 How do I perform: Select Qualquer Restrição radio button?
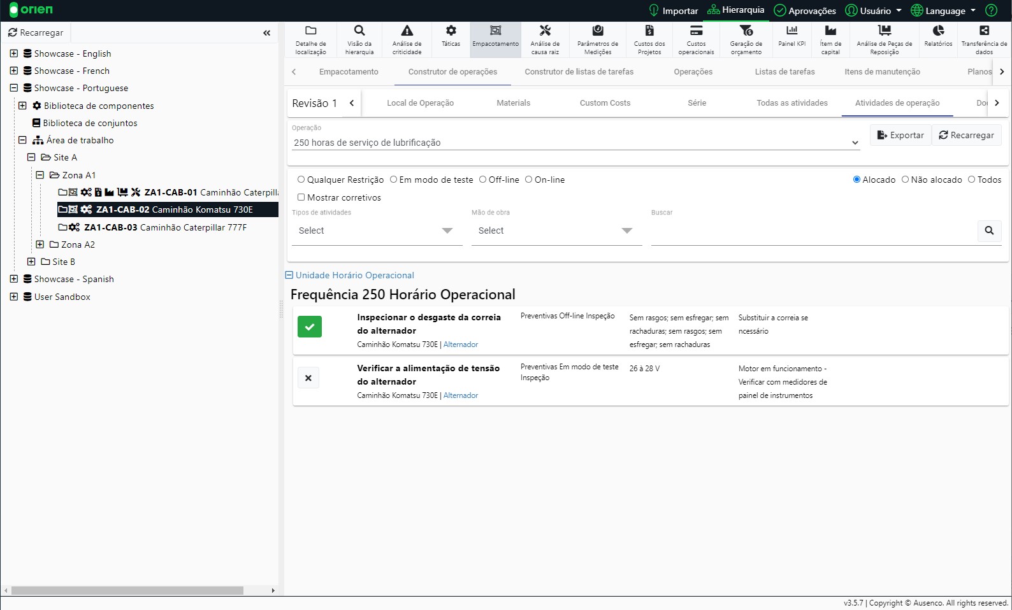pos(301,180)
